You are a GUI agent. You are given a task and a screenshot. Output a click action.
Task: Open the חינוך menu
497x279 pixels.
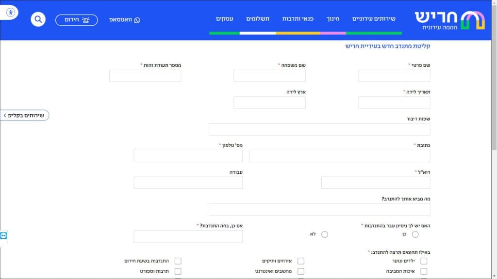[x=333, y=19]
